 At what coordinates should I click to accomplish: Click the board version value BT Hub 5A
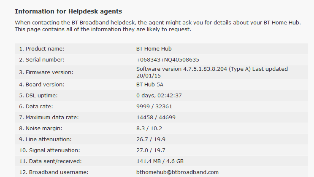(x=150, y=85)
